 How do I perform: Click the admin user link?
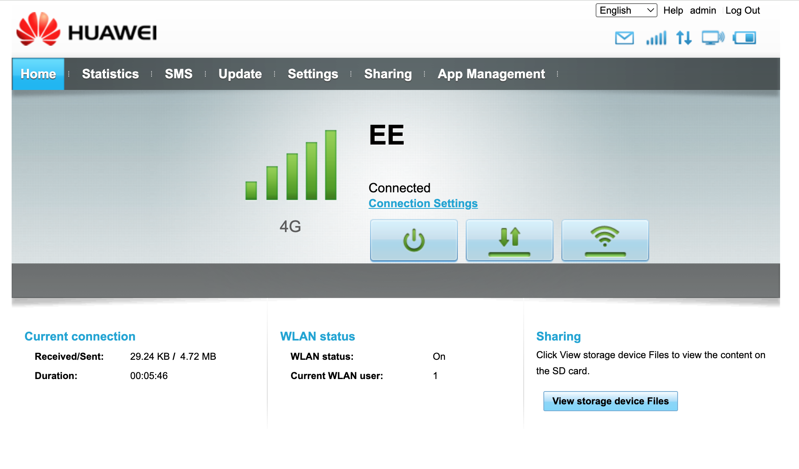point(703,10)
